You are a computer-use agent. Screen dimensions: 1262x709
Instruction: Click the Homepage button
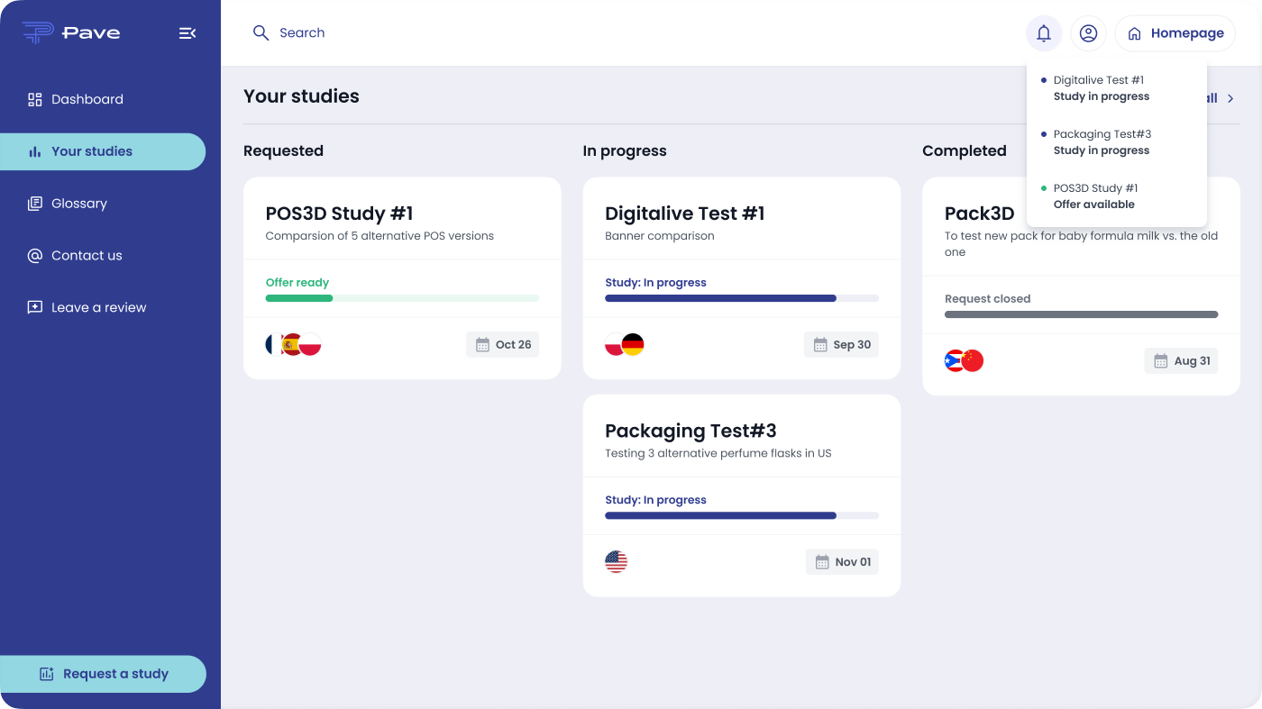[x=1175, y=33]
